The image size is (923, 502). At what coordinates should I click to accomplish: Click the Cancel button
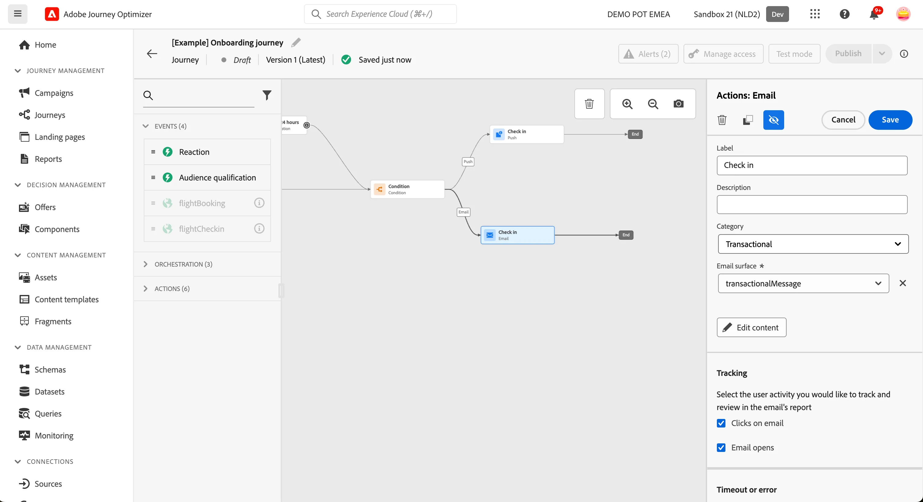pyautogui.click(x=843, y=120)
